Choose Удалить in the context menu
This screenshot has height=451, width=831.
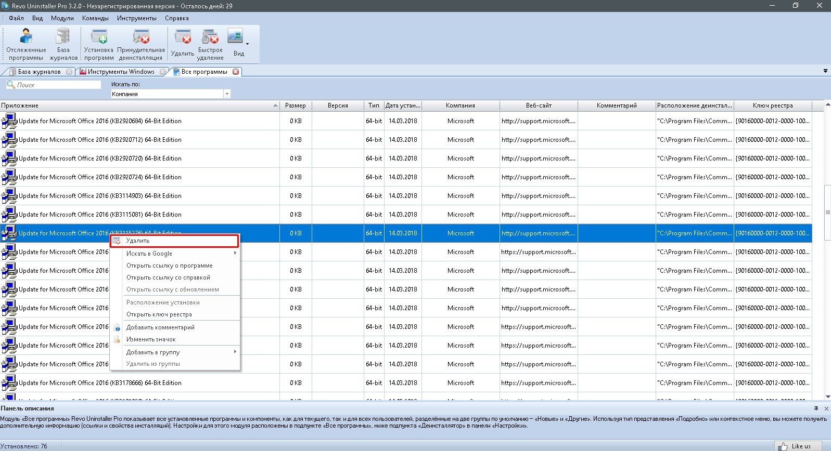coord(174,241)
